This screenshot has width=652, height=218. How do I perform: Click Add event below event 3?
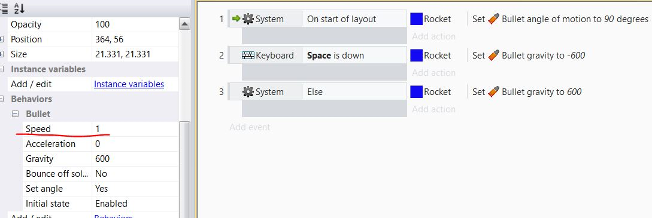pos(250,127)
